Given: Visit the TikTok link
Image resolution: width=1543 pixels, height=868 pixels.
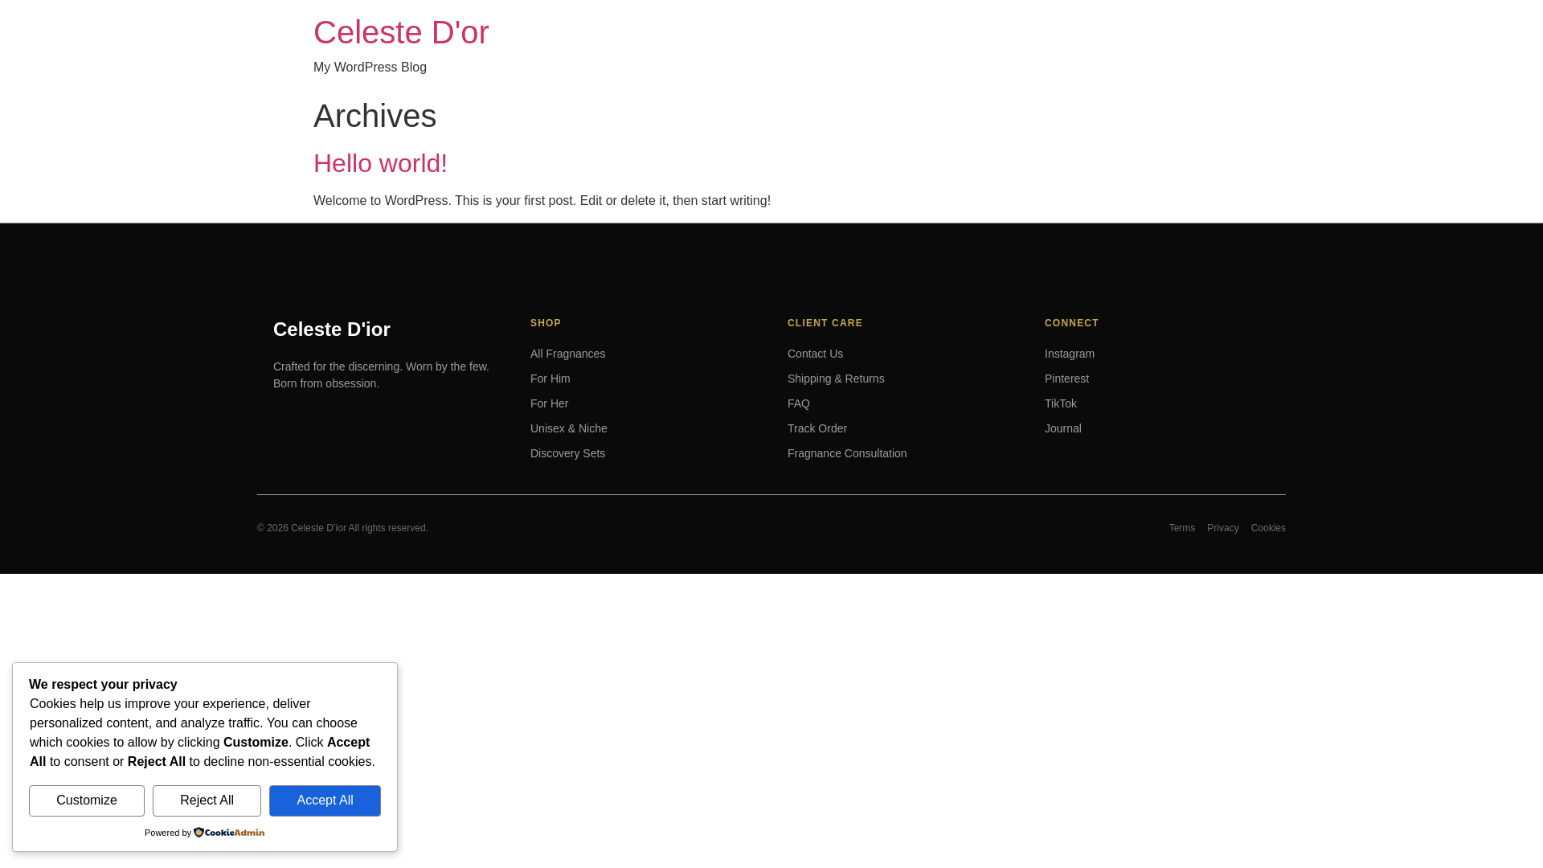Looking at the screenshot, I should [1060, 403].
